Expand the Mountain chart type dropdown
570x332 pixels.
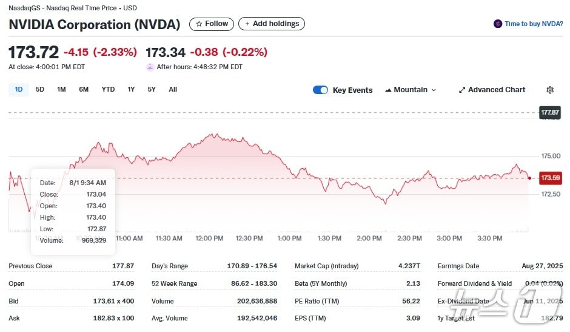click(411, 90)
